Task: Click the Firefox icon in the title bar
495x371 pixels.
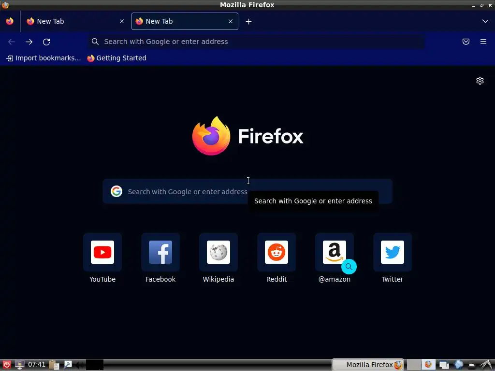Action: 5,5
